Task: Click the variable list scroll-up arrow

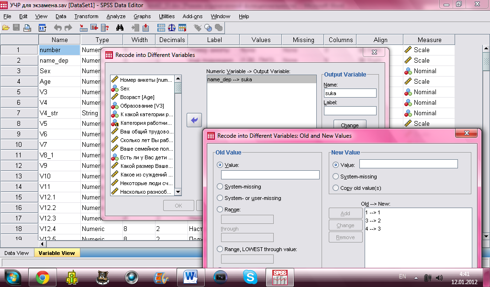Action: click(x=178, y=79)
